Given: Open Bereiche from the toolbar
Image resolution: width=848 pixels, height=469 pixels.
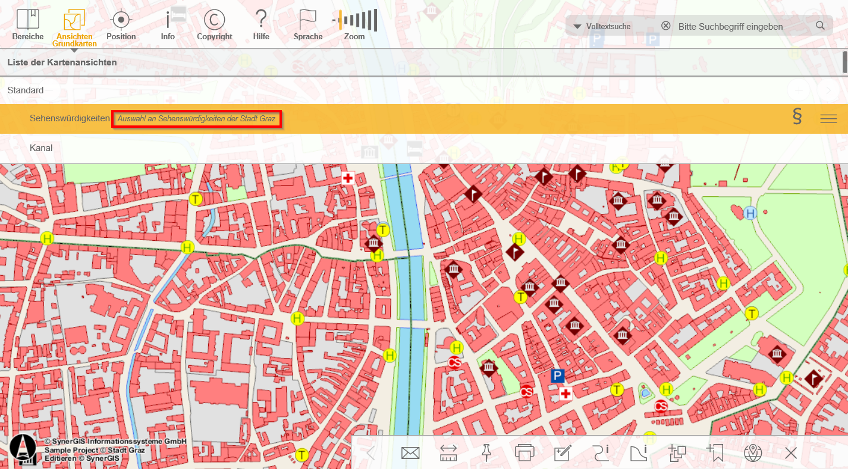Looking at the screenshot, I should coord(27,24).
